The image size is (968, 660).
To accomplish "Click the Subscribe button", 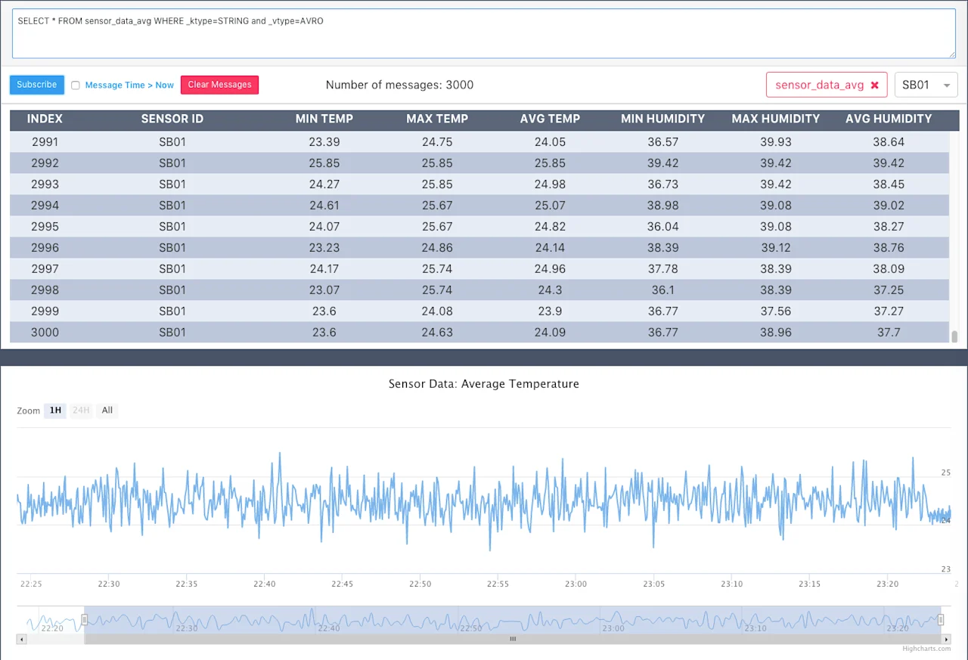I will [37, 85].
